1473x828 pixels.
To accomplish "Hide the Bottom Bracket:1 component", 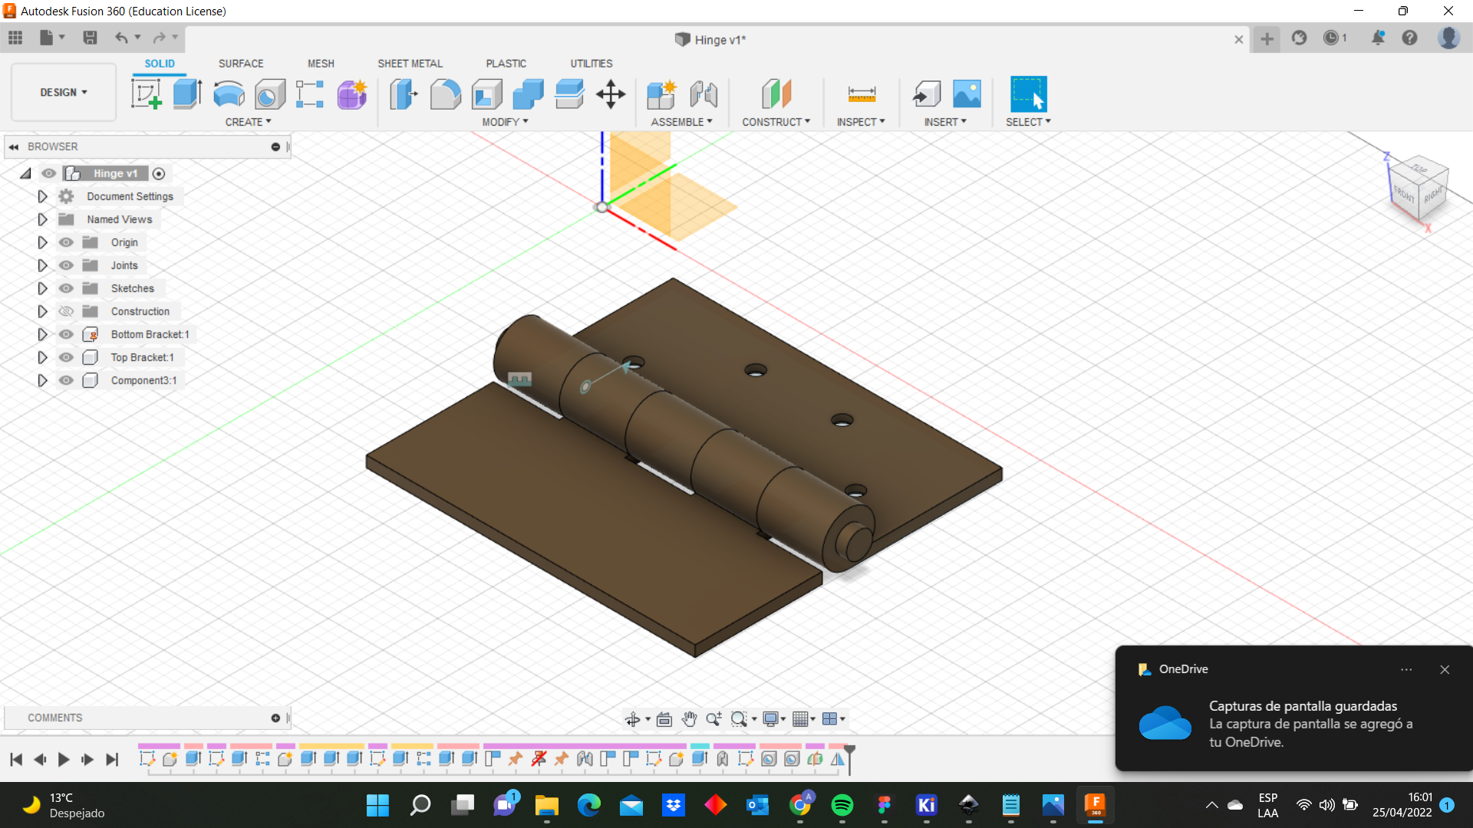I will (x=66, y=334).
